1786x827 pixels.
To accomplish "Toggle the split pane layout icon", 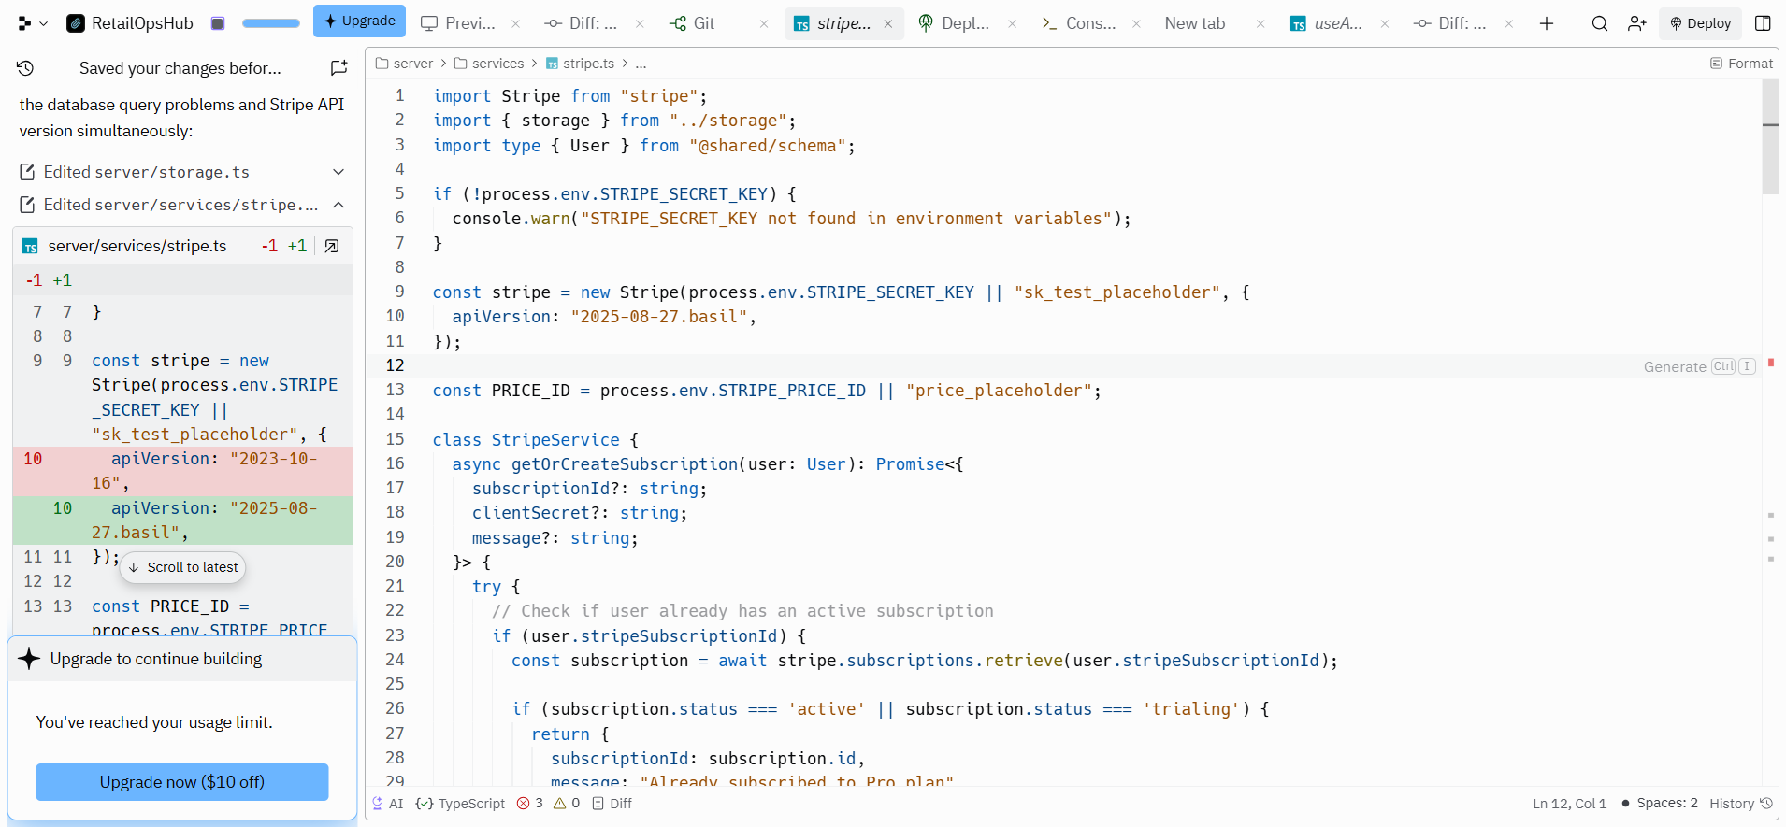I will coord(1763,23).
